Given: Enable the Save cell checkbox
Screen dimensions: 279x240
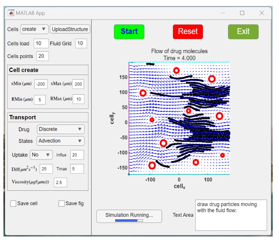Looking at the screenshot, I should 13,203.
